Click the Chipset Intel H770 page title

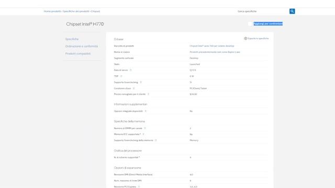(x=85, y=24)
